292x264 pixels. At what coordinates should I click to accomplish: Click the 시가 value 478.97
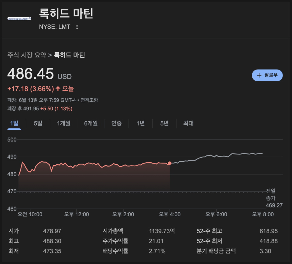point(52,231)
